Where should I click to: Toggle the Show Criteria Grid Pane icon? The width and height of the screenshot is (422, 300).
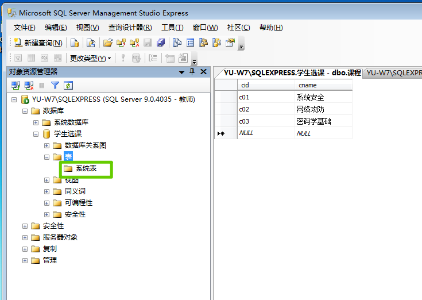(31, 58)
